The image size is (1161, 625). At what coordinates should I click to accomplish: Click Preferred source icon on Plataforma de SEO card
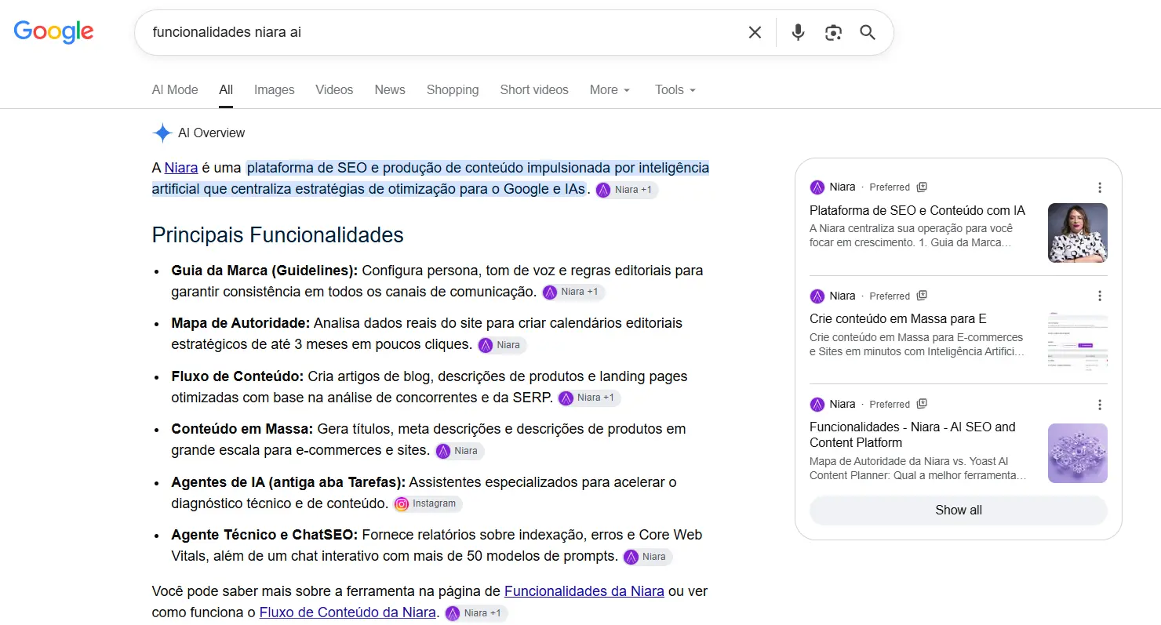pos(923,187)
